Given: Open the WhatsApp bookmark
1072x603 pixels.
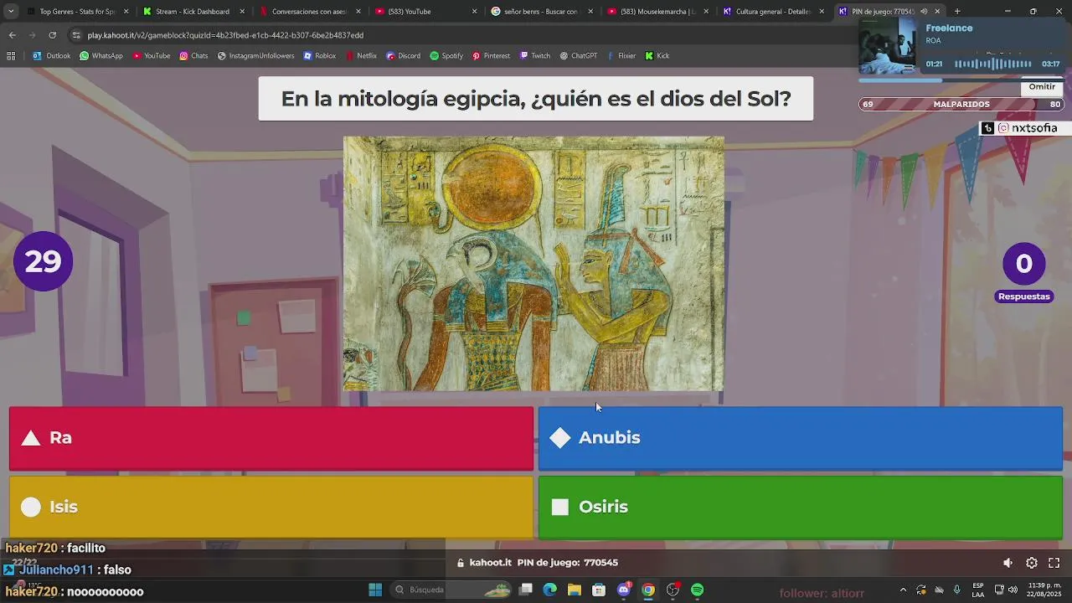Looking at the screenshot, I should [x=100, y=56].
